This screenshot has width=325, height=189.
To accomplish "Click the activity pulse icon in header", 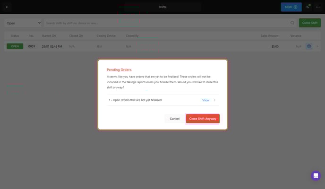I will [308, 7].
